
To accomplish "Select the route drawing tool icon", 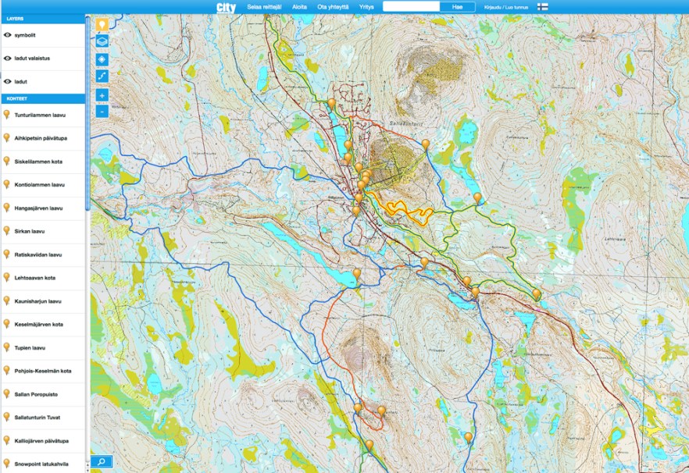I will click(x=101, y=74).
